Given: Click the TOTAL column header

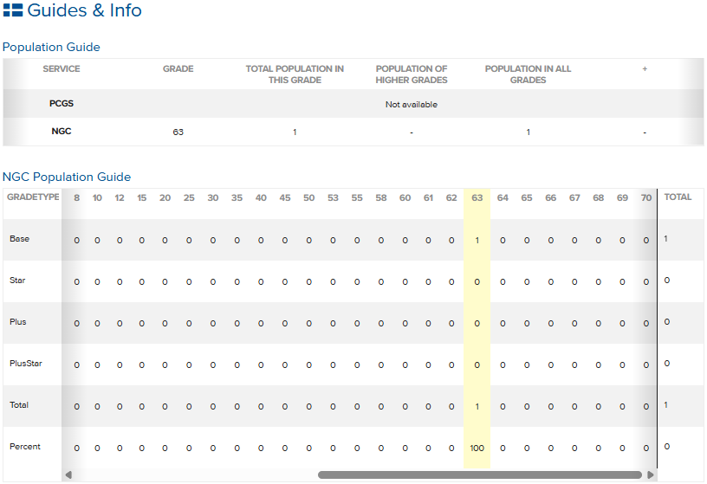Looking at the screenshot, I should pyautogui.click(x=678, y=197).
